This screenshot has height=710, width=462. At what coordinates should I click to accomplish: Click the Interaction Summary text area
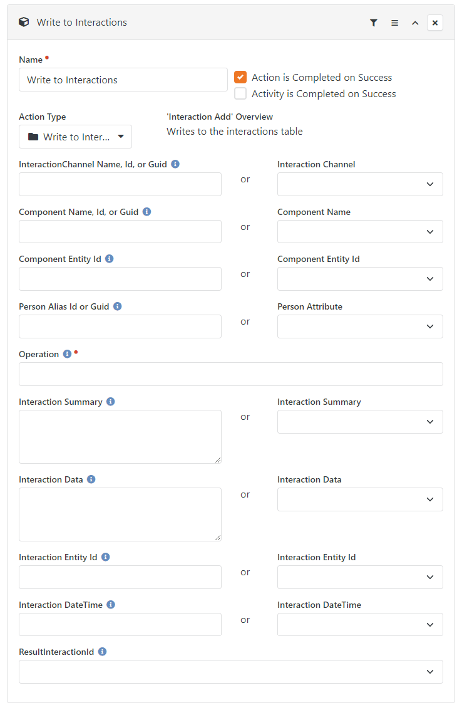point(120,437)
